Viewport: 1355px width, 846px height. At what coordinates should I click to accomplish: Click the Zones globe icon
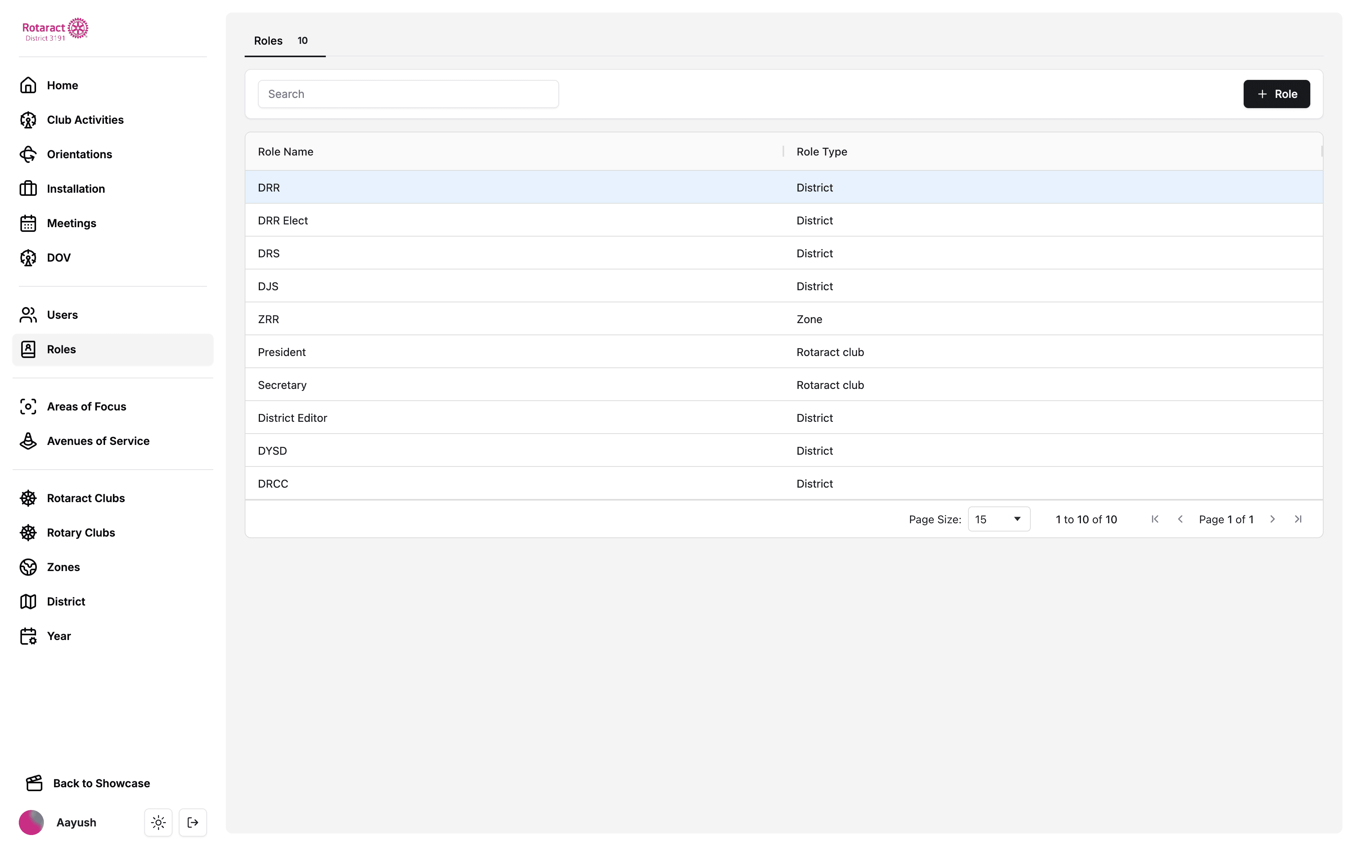(x=28, y=568)
